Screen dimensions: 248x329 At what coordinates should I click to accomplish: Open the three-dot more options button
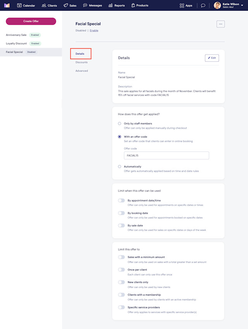pyautogui.click(x=220, y=24)
